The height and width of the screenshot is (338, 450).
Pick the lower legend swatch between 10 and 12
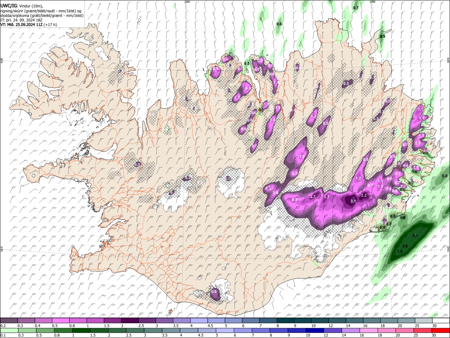[x=315, y=330]
